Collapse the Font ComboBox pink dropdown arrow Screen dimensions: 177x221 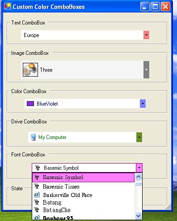(139, 168)
